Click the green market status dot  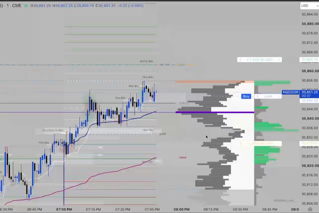point(26,6)
